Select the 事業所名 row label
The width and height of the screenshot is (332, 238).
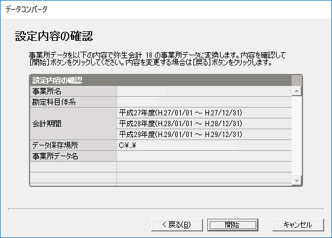pos(74,91)
